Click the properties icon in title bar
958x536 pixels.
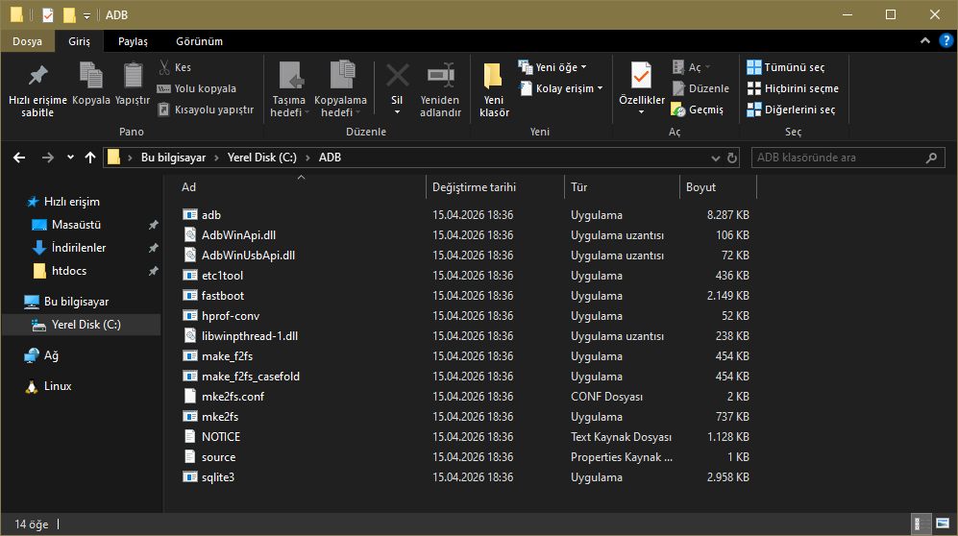point(48,14)
